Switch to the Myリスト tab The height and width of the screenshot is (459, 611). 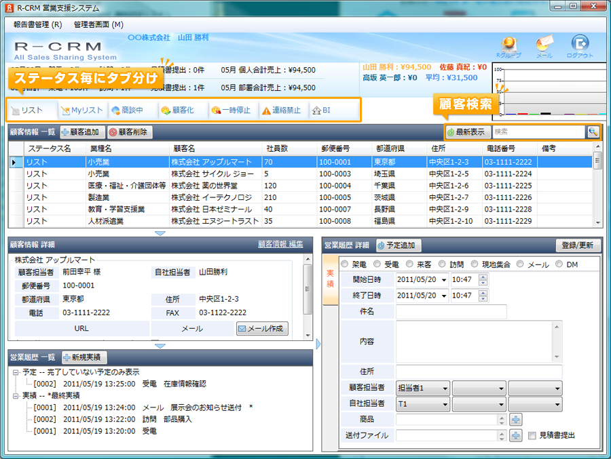(82, 111)
